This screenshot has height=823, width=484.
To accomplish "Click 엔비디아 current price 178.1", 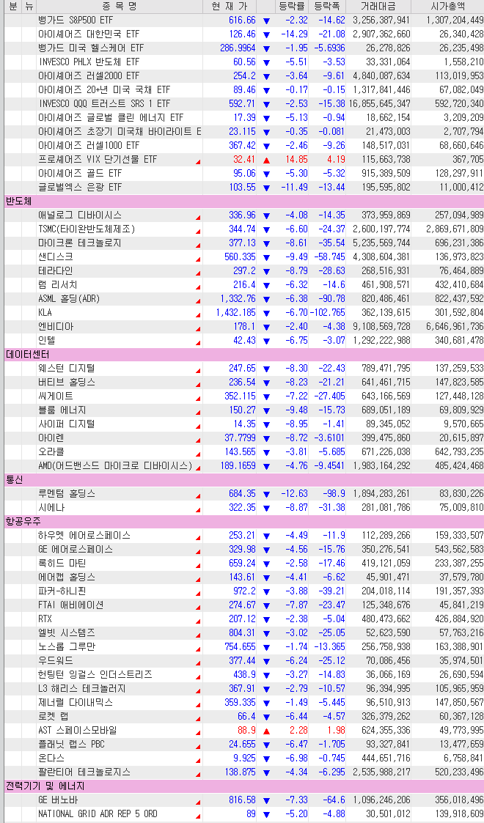I will click(x=244, y=327).
